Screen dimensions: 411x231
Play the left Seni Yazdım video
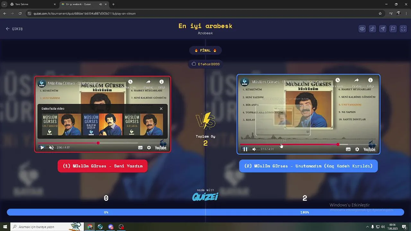[x=42, y=148]
